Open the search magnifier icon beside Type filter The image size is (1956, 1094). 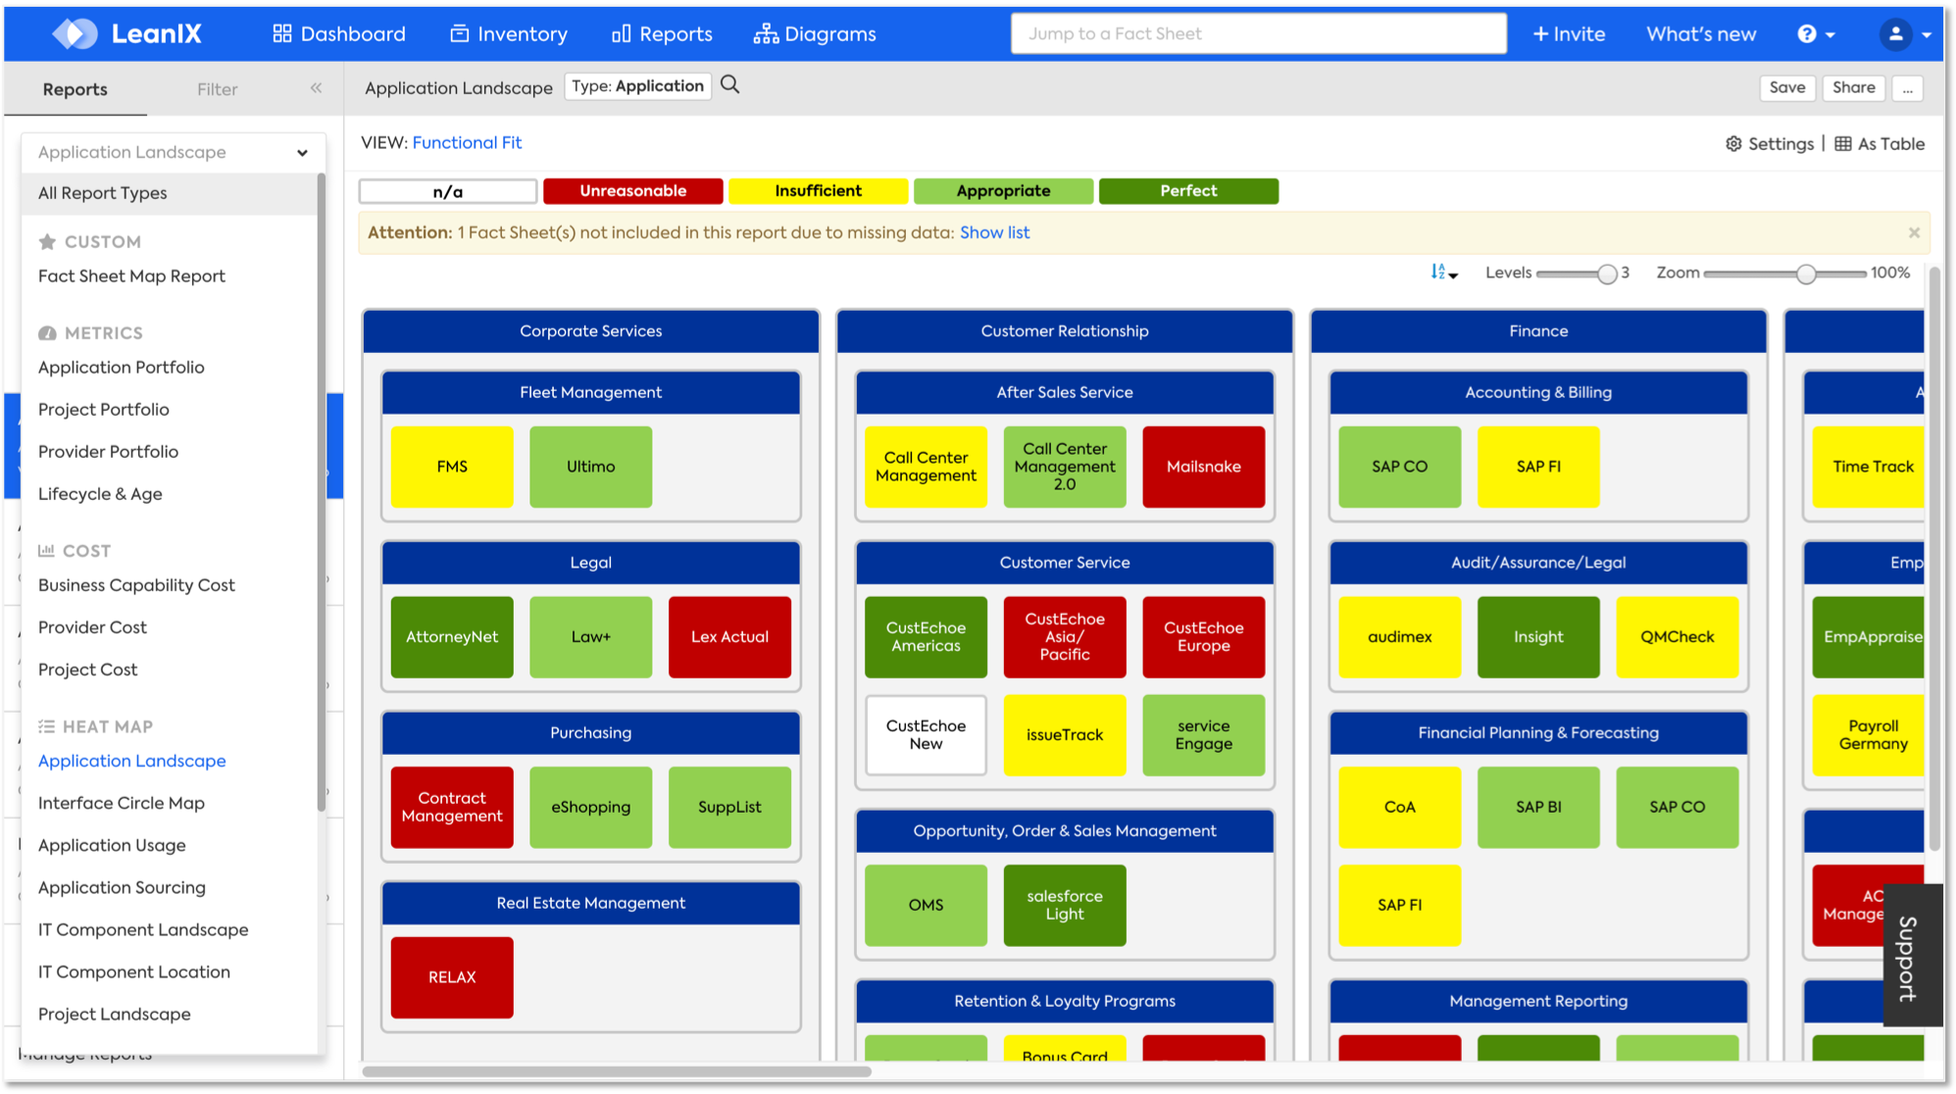point(729,85)
